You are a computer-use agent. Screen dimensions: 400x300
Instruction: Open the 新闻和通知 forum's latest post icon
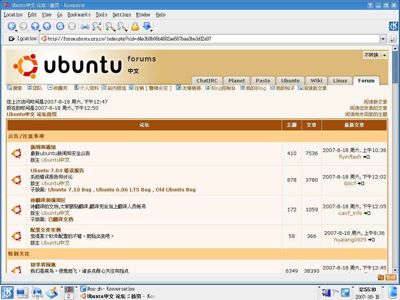366,157
